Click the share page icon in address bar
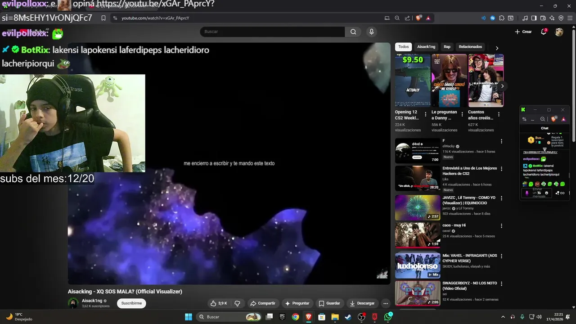The image size is (576, 324). click(407, 18)
